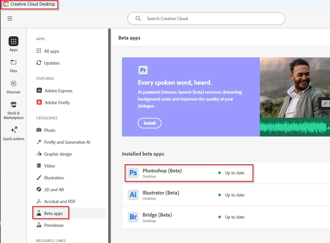Screen dimensions: 330x243
Task: Click Install button in Premiere banner
Action: tap(150, 123)
